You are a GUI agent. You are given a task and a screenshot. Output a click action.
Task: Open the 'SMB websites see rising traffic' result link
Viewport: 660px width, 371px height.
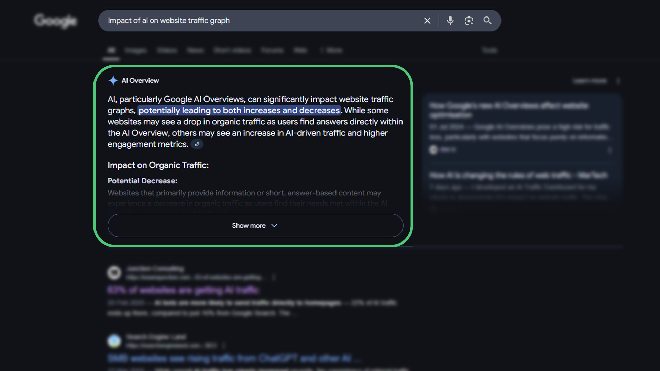234,359
